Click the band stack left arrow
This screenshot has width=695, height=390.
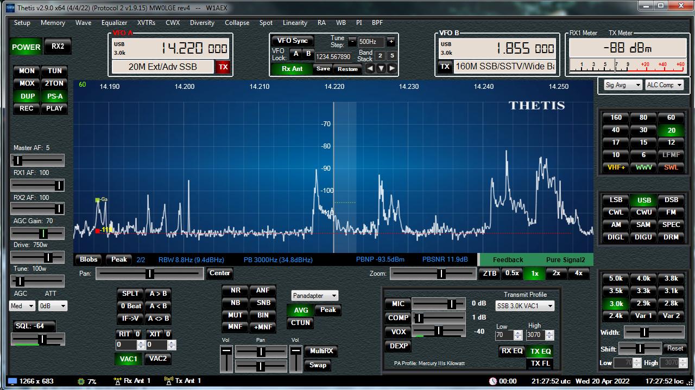(x=370, y=68)
